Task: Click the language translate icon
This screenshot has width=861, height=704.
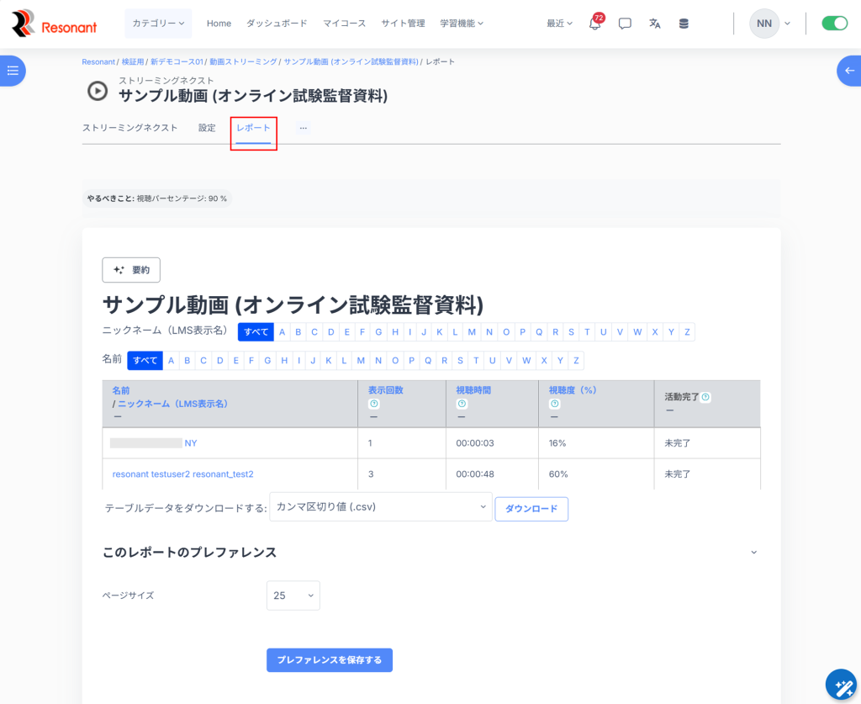Action: pos(654,24)
